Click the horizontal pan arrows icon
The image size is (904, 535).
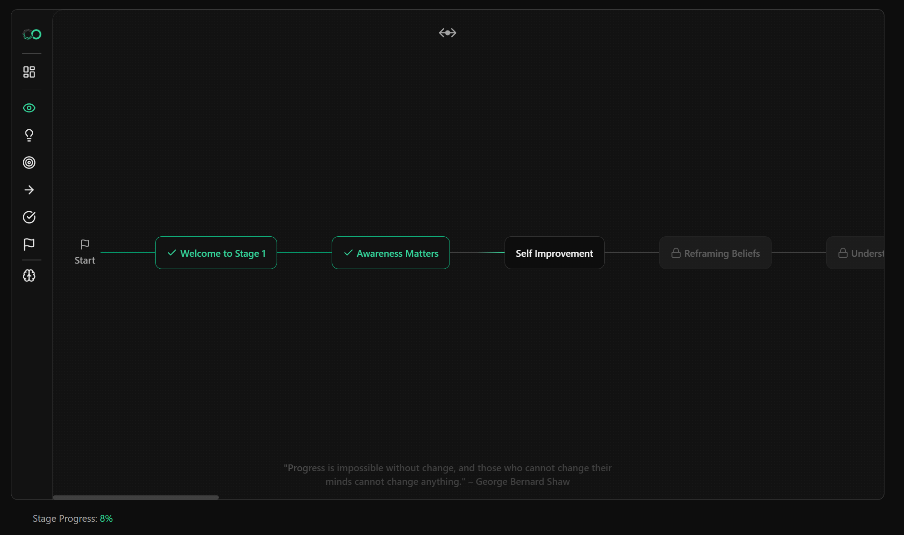447,33
